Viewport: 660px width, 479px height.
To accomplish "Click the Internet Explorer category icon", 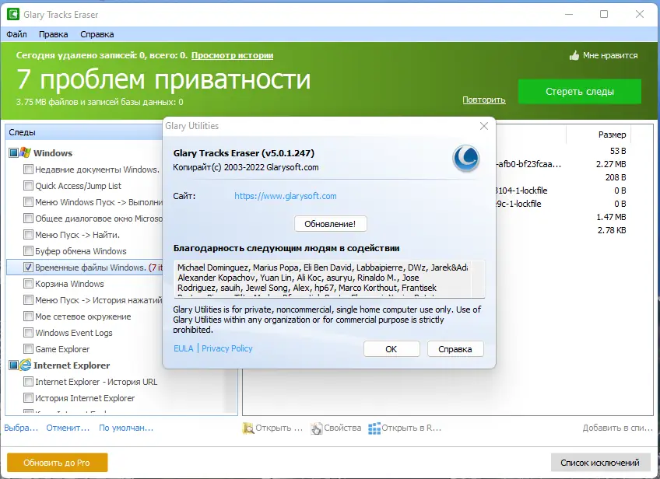I will pyautogui.click(x=25, y=365).
